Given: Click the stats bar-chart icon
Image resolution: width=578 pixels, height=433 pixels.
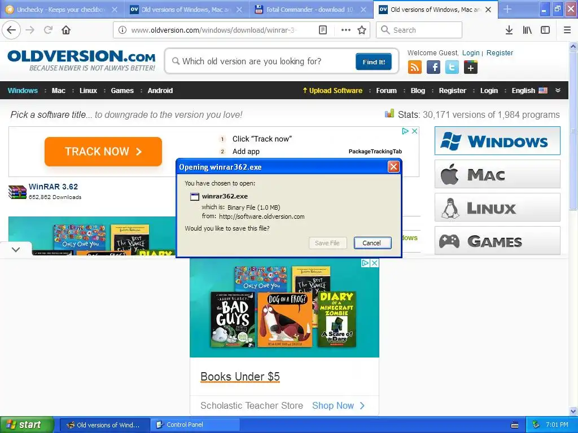Looking at the screenshot, I should tap(389, 114).
